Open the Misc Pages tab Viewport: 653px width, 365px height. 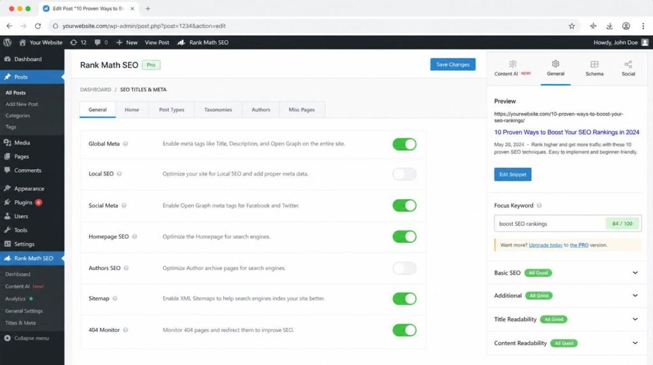302,110
